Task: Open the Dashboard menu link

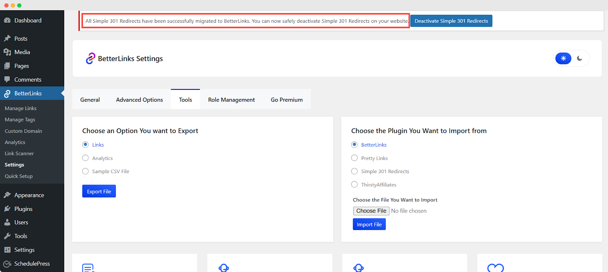Action: (x=28, y=20)
